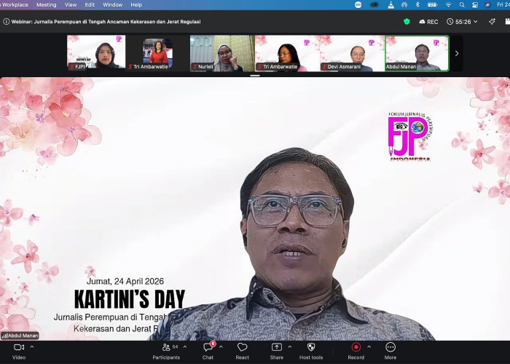510x364 pixels.
Task: Open the Wi-Fi menu bar icon
Action: (x=449, y=5)
